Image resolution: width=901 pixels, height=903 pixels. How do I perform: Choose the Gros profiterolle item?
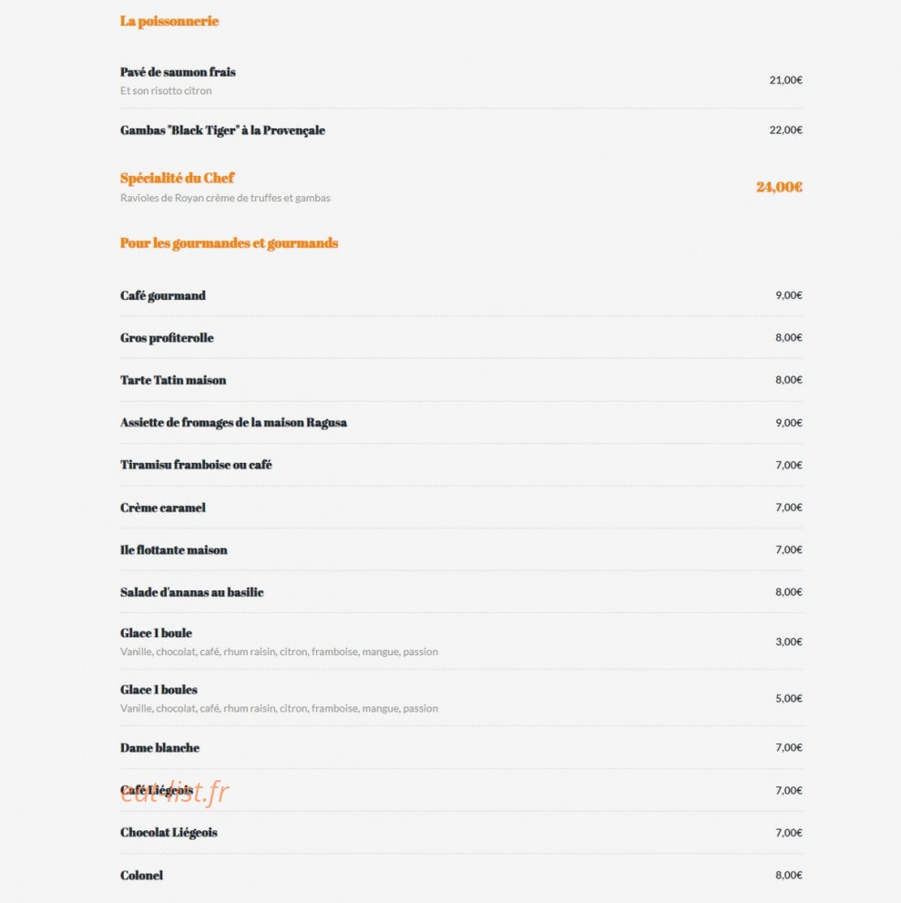[x=167, y=338]
